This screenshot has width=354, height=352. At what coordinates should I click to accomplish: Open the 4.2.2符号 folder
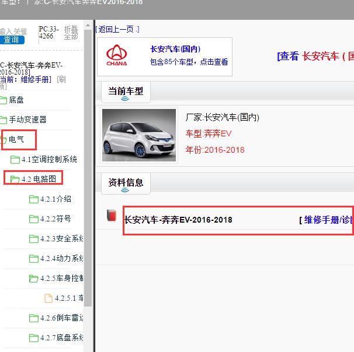click(x=55, y=219)
